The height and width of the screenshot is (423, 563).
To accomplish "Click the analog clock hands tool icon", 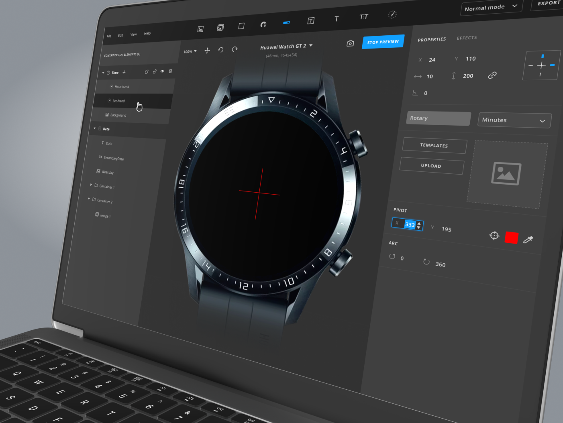I will point(392,15).
